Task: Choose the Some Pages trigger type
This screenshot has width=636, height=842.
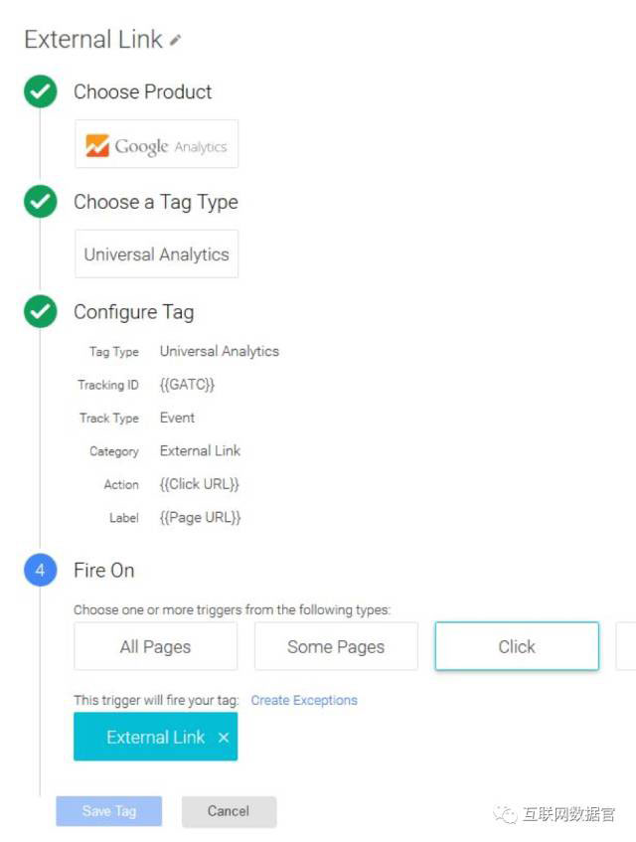Action: pos(336,647)
